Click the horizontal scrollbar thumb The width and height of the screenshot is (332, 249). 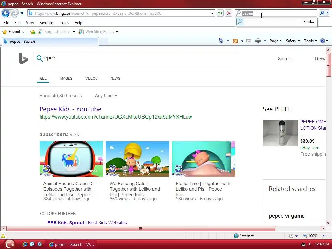141,229
